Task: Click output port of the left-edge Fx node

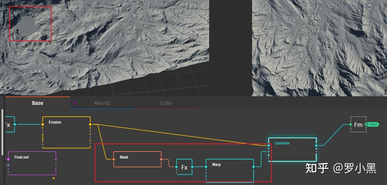Action: tap(15, 124)
